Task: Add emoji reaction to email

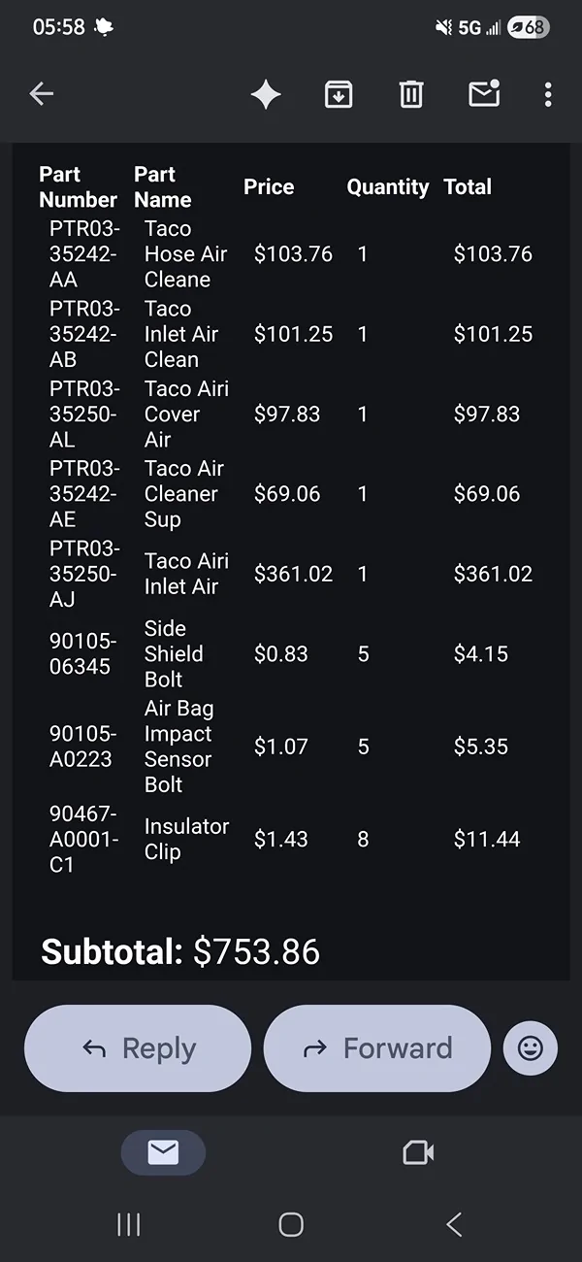Action: point(530,1048)
